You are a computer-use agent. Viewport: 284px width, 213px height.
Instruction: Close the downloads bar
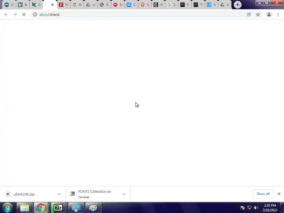coord(279,194)
